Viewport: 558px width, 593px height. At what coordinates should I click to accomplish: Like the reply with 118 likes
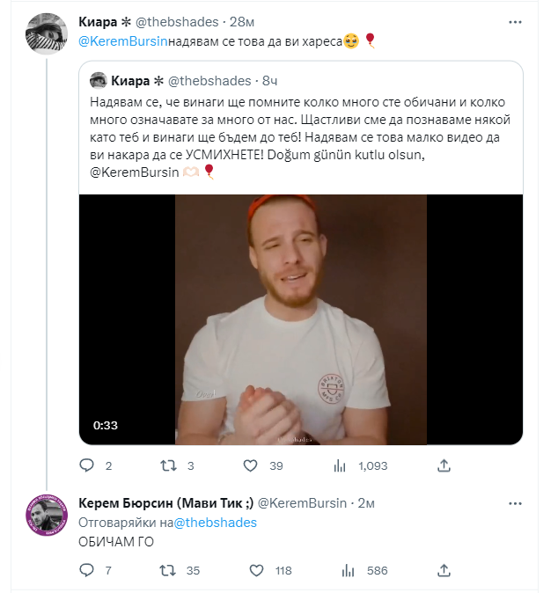coord(259,570)
